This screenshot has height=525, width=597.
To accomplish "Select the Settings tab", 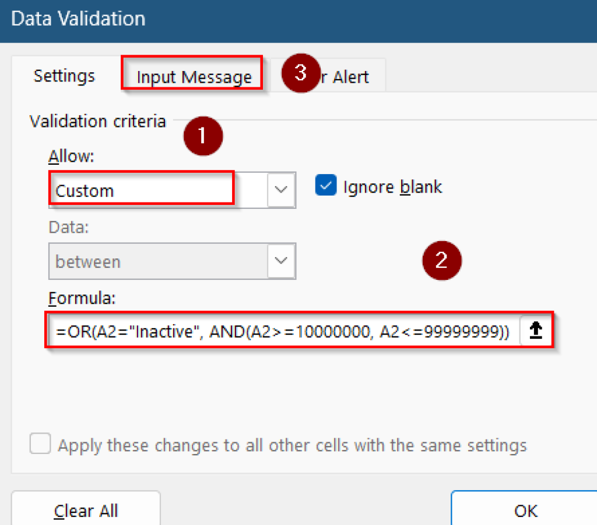I will pyautogui.click(x=64, y=76).
